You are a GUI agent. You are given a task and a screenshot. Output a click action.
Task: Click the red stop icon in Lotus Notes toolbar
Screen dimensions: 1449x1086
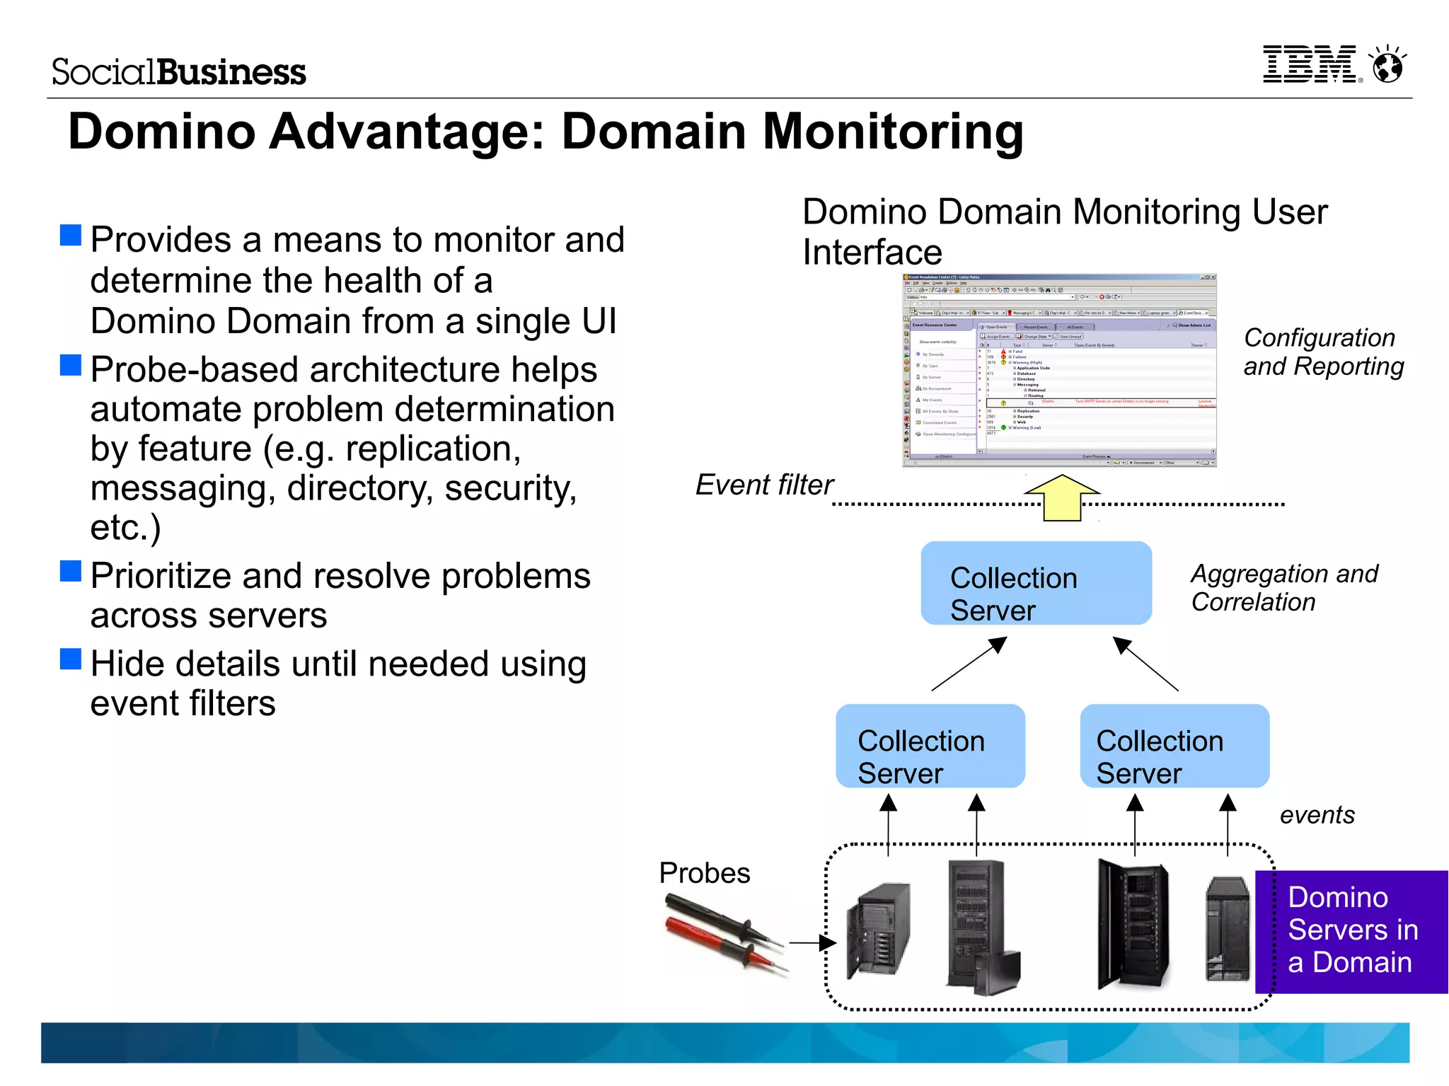point(1102,297)
